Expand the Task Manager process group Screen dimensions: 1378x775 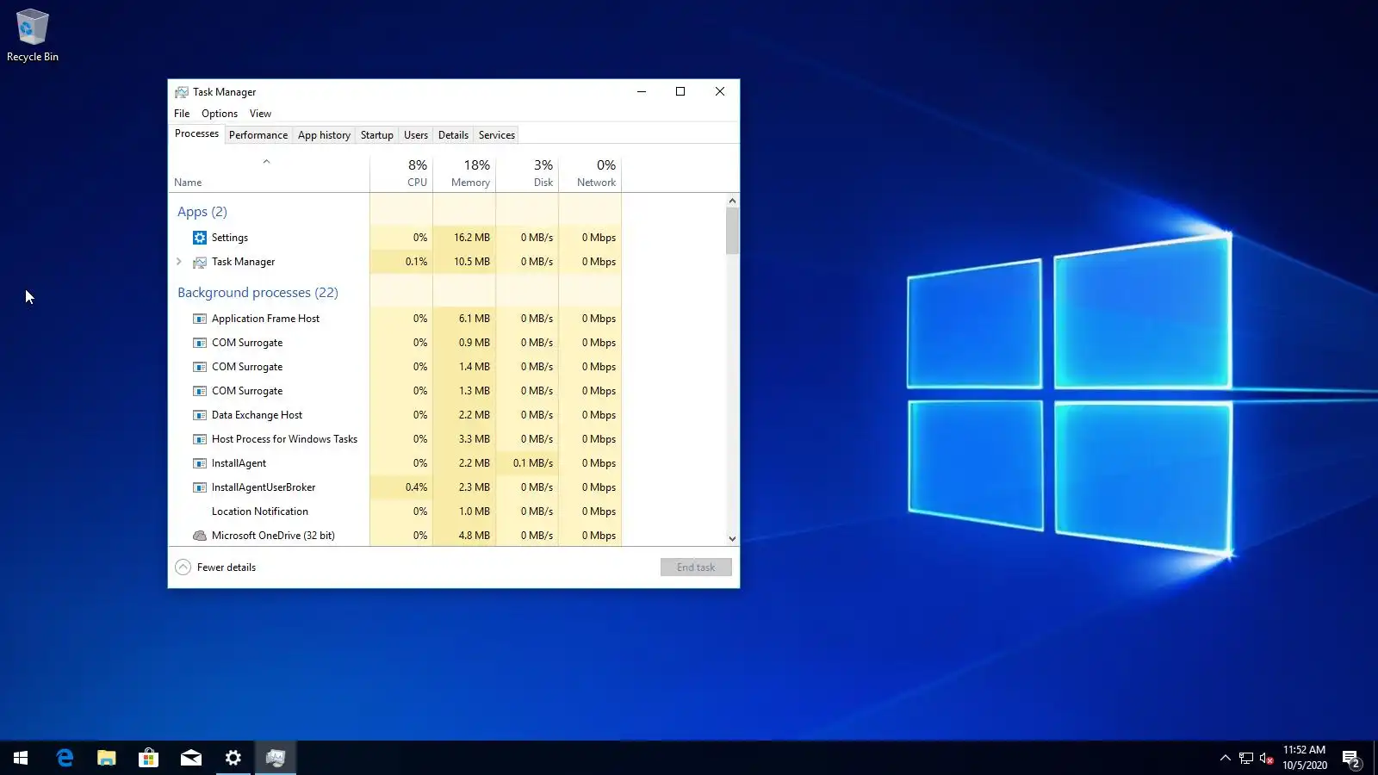[x=179, y=262]
